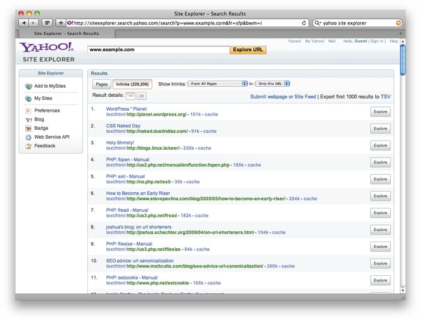
Task: Open the CSS Naked Day result title
Action: coord(123,126)
